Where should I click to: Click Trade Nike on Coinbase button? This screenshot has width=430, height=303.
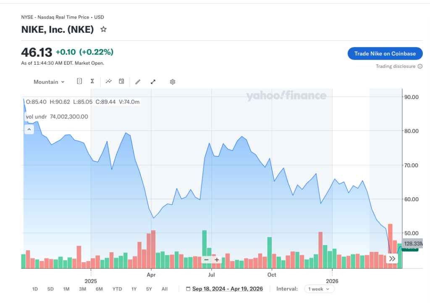click(385, 53)
